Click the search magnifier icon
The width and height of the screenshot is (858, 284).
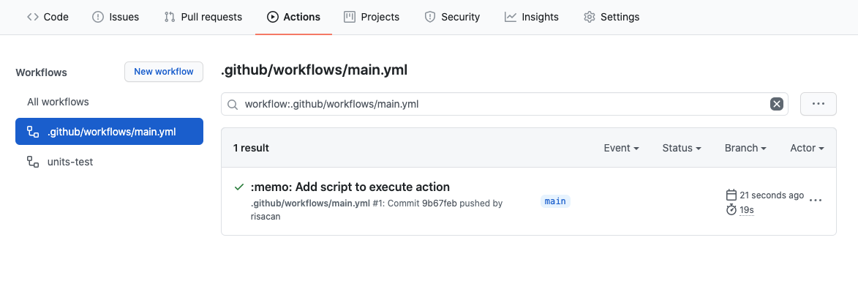(x=233, y=104)
